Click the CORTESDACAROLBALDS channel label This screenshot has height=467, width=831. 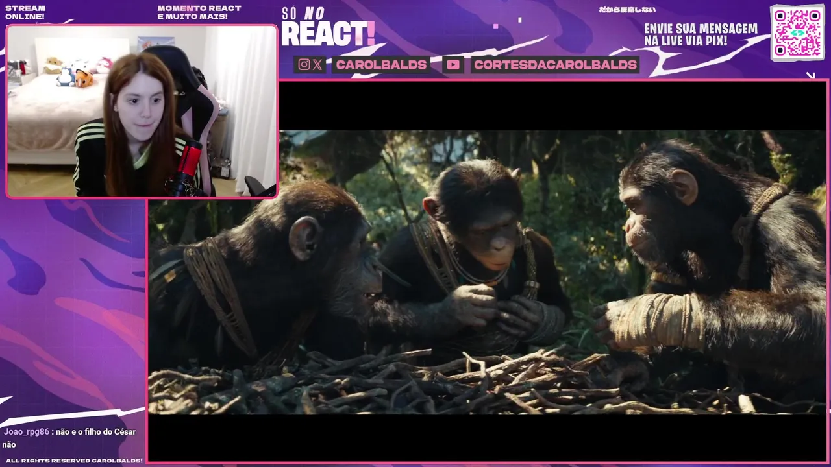click(555, 64)
